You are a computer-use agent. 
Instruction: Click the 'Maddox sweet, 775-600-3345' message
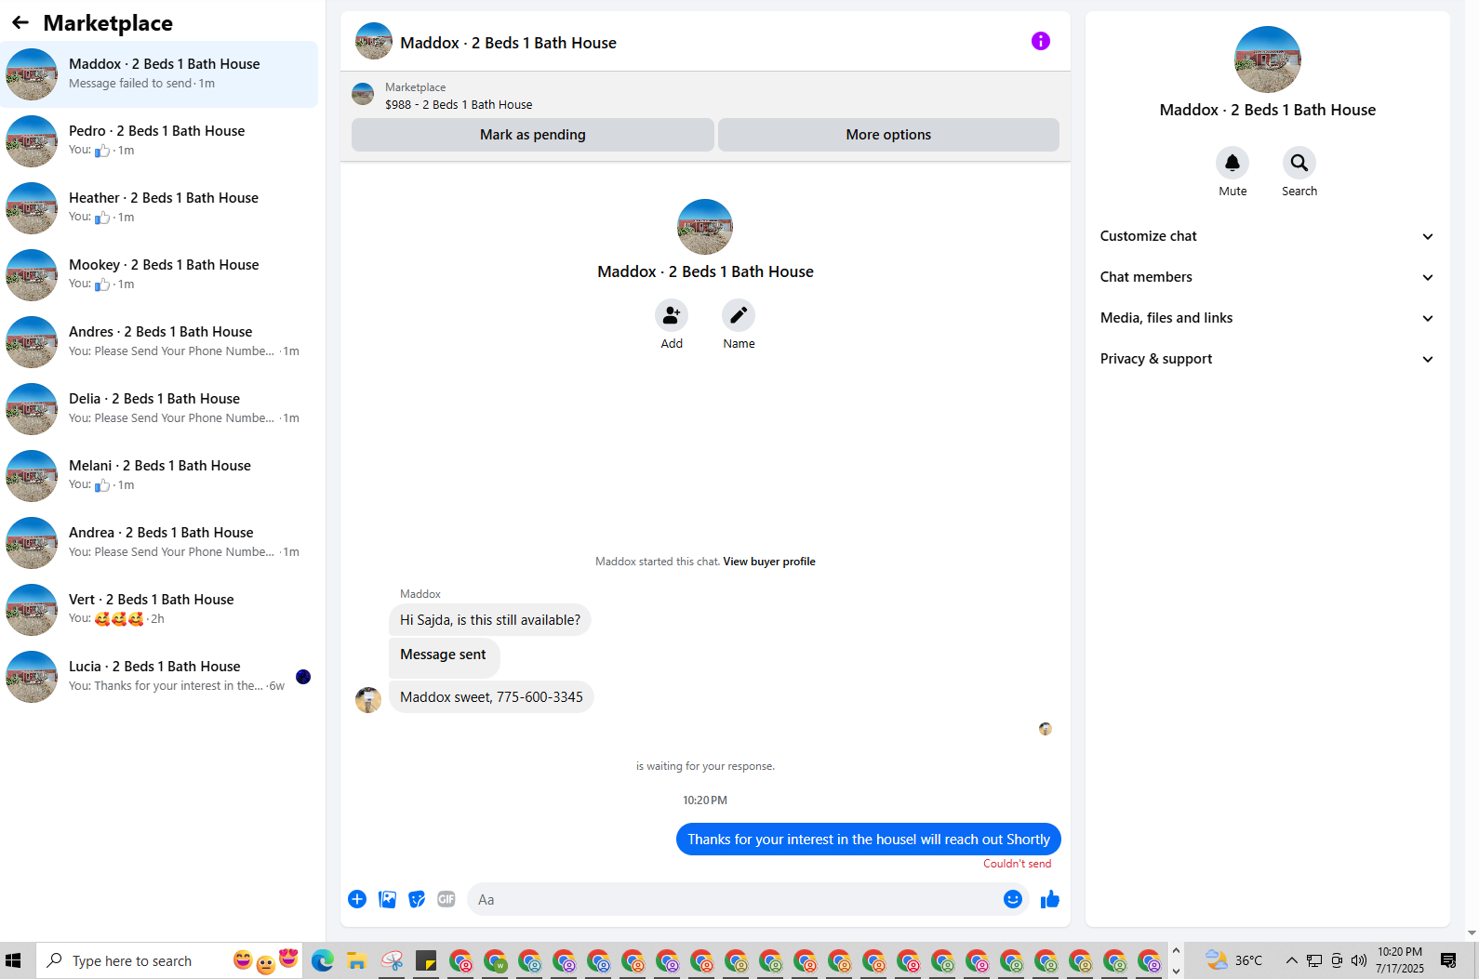point(491,697)
